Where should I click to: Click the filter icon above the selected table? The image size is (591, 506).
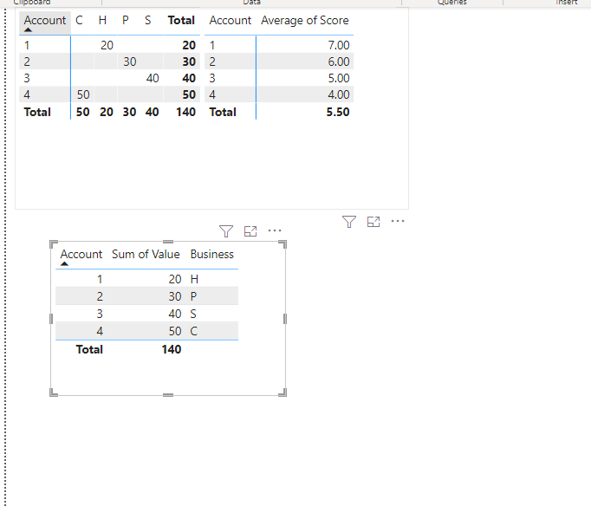(226, 231)
